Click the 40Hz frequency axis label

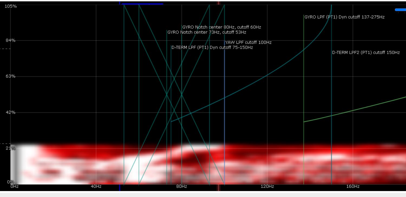[96, 186]
